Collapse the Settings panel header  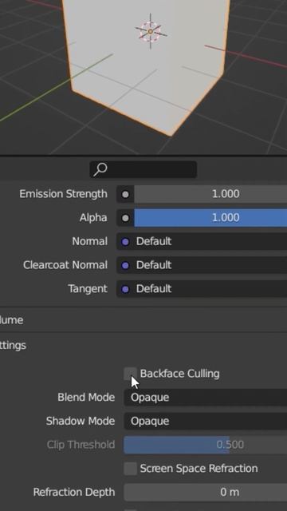pyautogui.click(x=143, y=345)
